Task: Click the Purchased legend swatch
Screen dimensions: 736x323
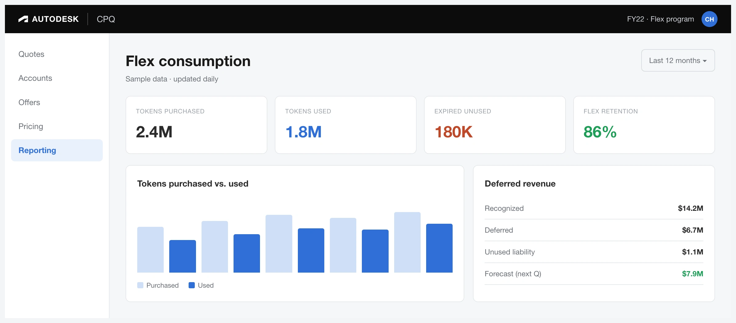Action: coord(140,285)
